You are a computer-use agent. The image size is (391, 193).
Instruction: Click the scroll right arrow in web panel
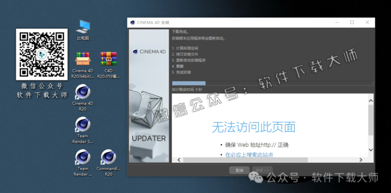(x=360, y=160)
